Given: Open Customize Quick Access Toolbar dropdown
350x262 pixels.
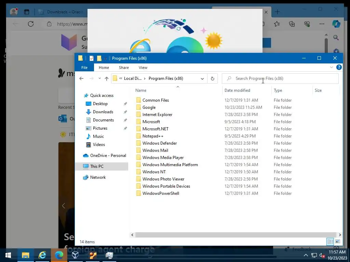Looking at the screenshot, I should [x=105, y=59].
